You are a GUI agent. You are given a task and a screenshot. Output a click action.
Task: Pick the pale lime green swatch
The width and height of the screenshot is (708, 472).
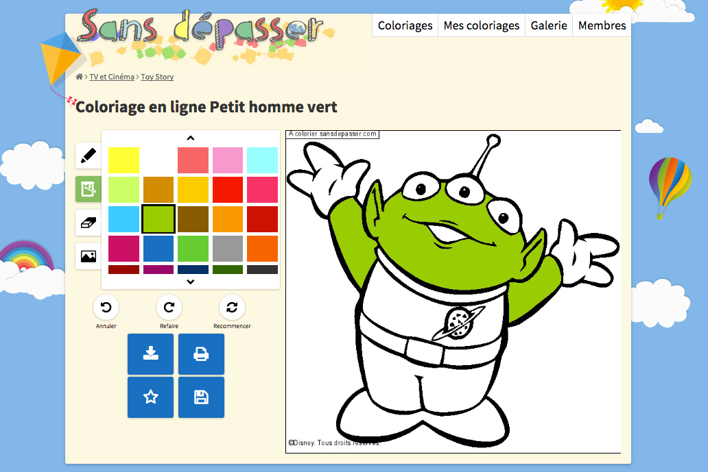[x=123, y=189]
